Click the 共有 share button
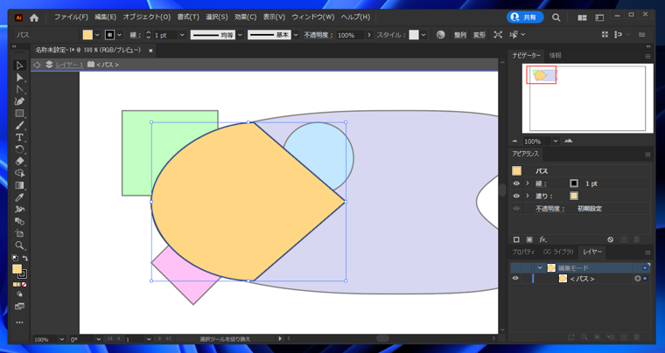Viewport: 665px width, 353px height. 525,17
